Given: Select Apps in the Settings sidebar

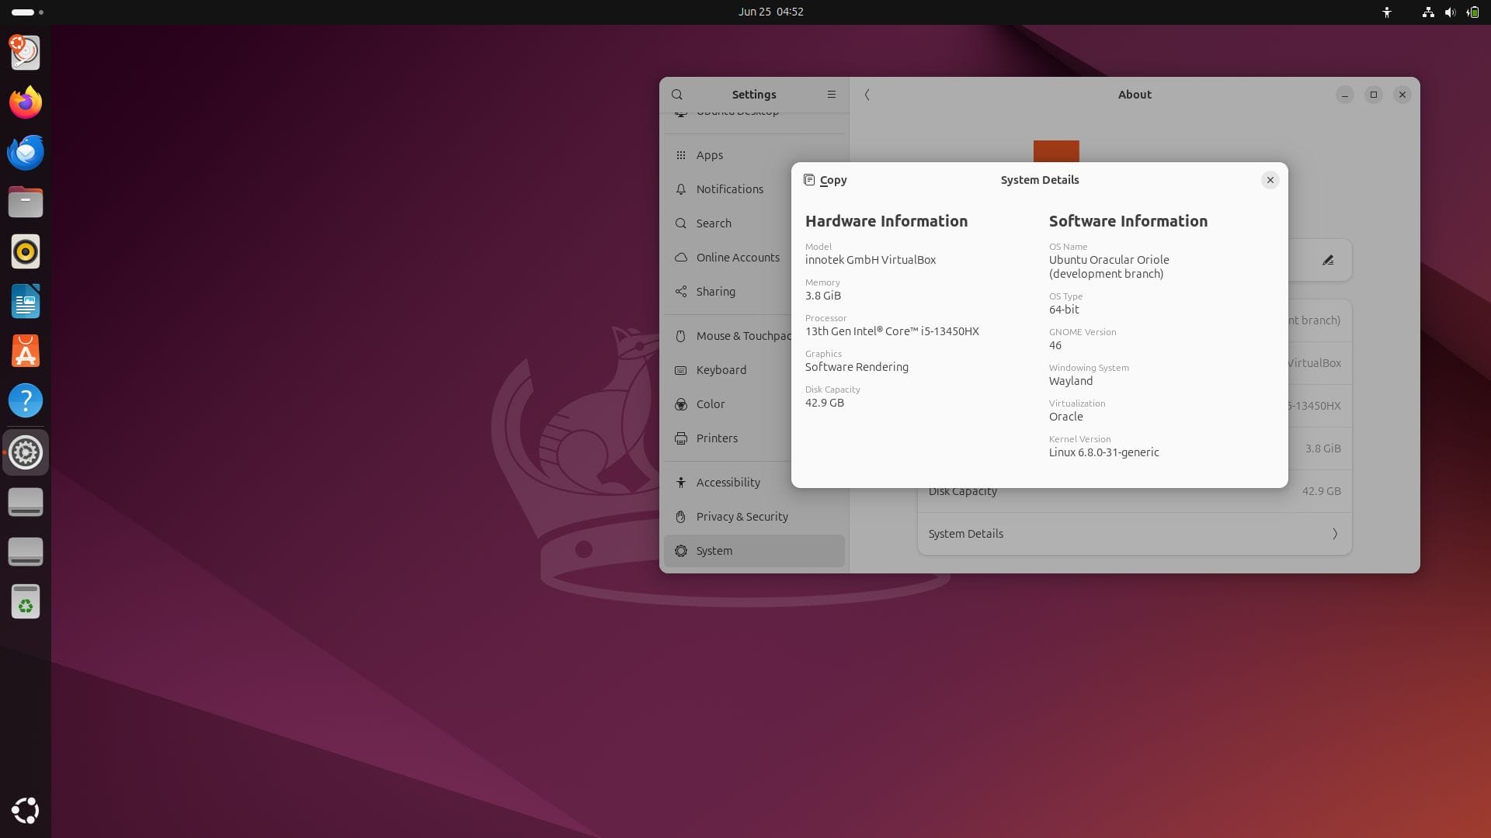Looking at the screenshot, I should click(x=708, y=155).
